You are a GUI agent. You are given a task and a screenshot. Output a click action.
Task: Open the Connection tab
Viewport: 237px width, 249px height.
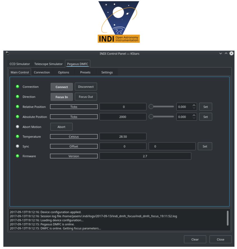pos(42,72)
